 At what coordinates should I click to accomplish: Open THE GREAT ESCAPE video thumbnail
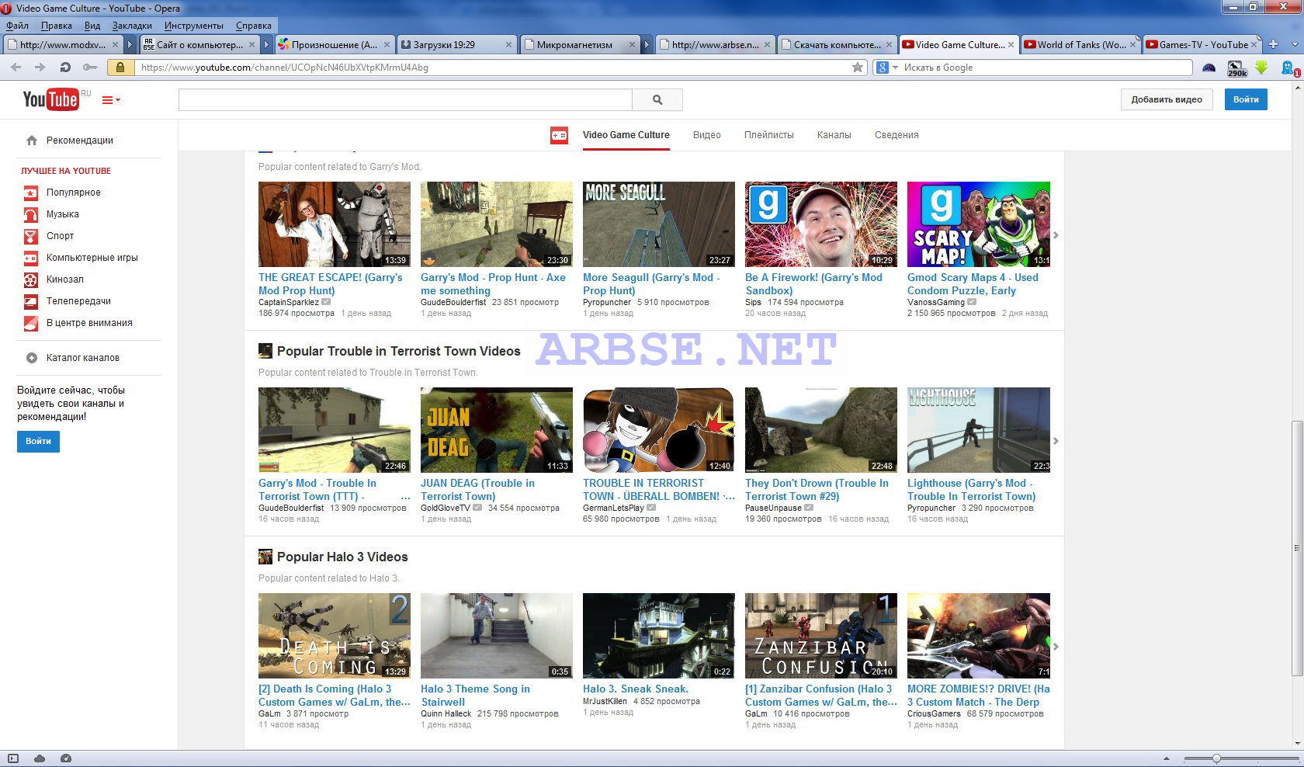(335, 224)
